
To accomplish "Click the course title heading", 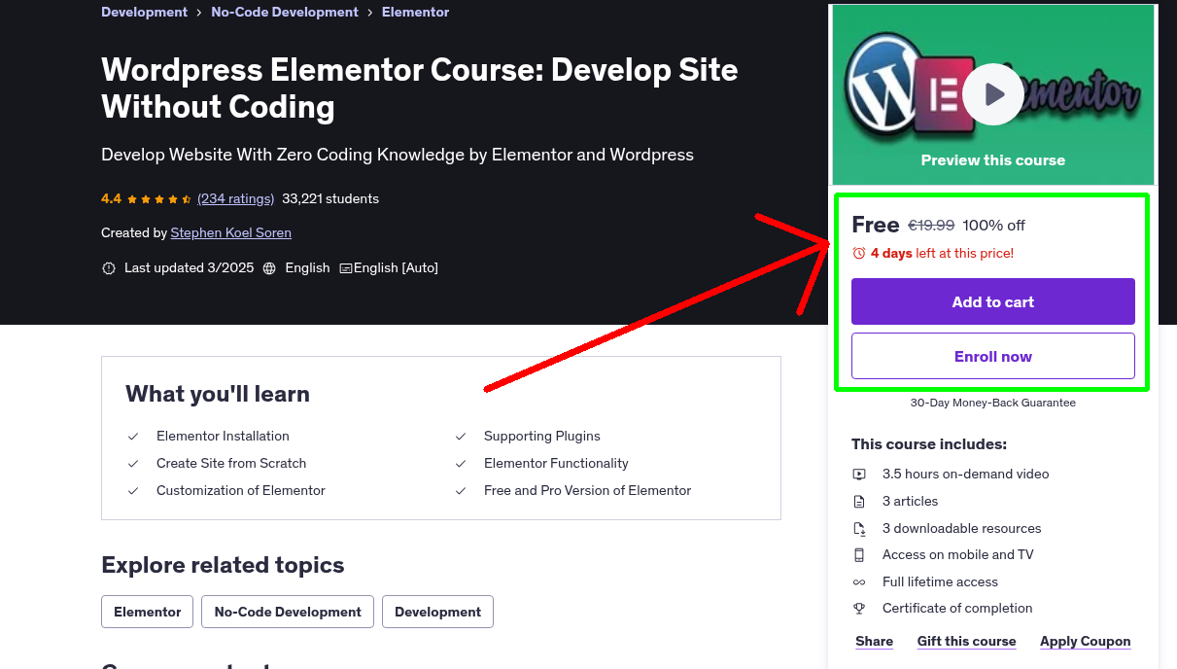I will [420, 88].
